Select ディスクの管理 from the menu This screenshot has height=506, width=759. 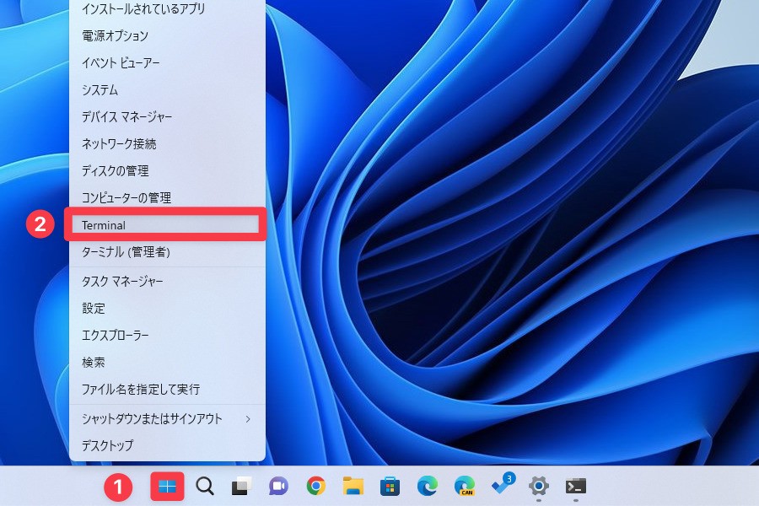[168, 170]
